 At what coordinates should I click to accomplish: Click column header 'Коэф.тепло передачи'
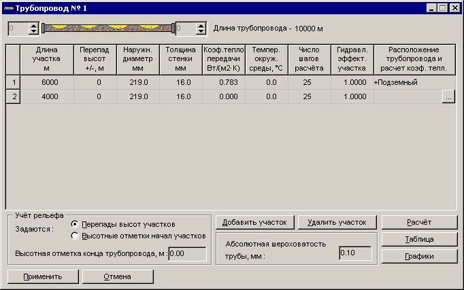[x=224, y=59]
